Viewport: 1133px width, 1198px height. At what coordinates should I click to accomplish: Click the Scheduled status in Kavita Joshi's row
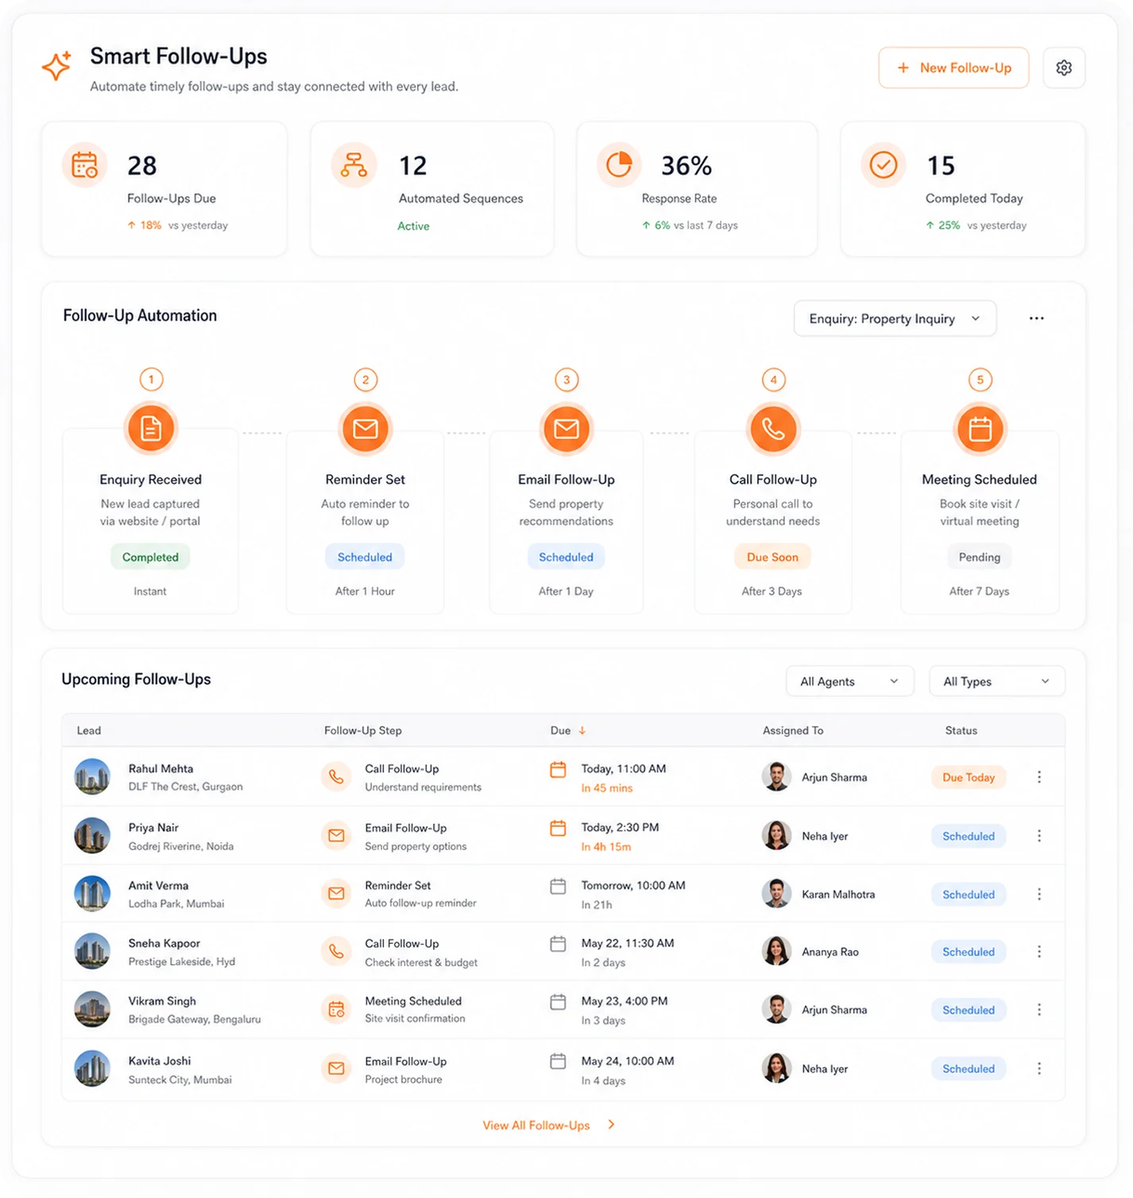tap(969, 1069)
